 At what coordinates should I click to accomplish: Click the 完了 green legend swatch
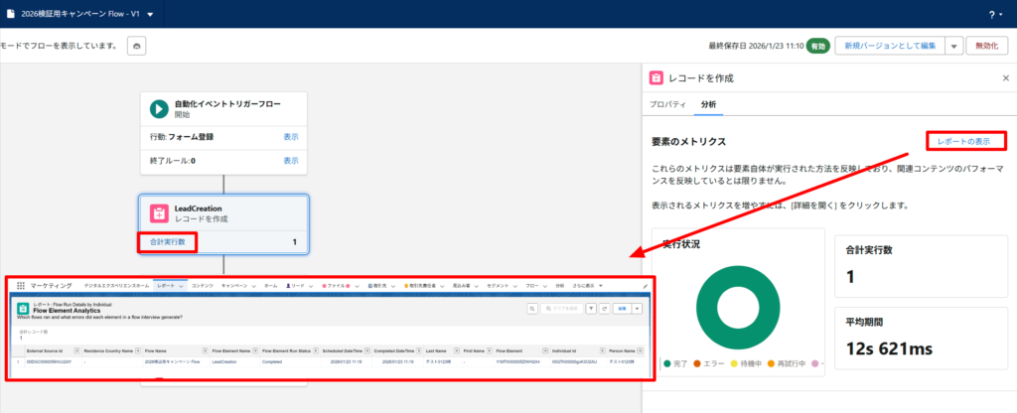(x=666, y=363)
